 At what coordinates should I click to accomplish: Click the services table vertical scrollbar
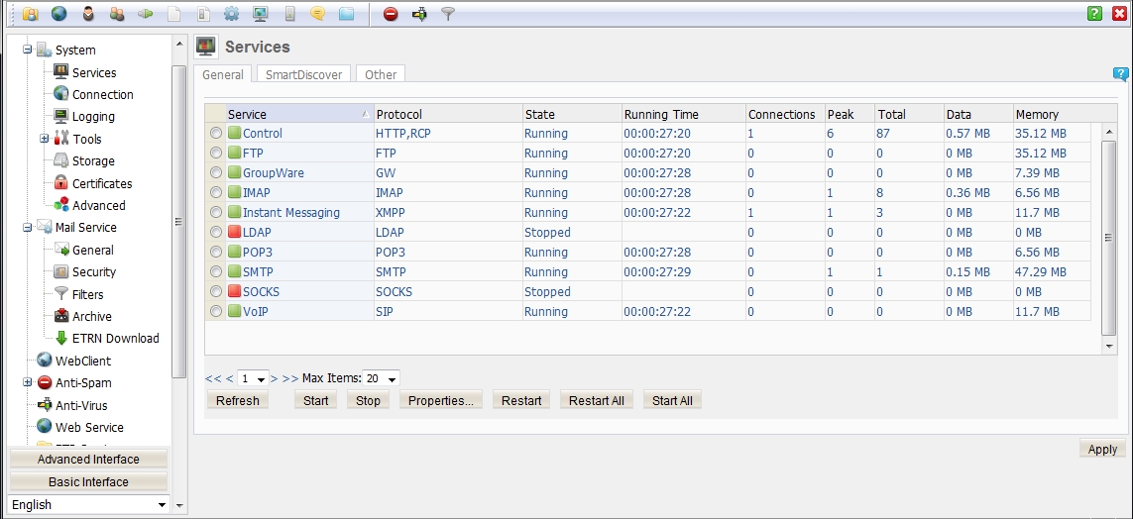pyautogui.click(x=1108, y=238)
